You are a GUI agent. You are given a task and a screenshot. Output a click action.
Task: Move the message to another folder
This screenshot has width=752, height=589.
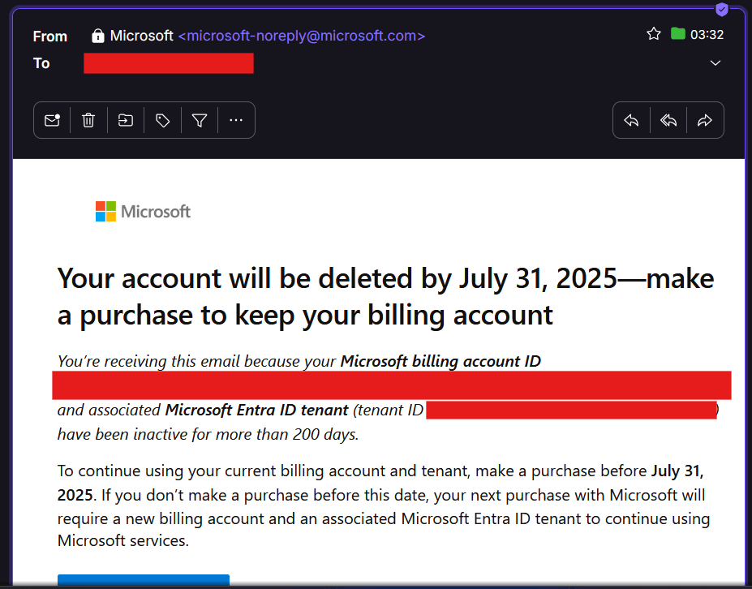pyautogui.click(x=125, y=119)
